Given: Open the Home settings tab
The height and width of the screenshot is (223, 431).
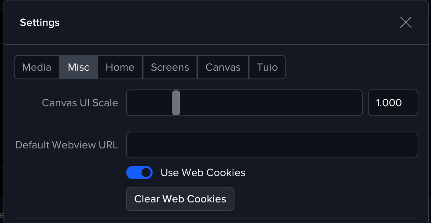Looking at the screenshot, I should [120, 67].
